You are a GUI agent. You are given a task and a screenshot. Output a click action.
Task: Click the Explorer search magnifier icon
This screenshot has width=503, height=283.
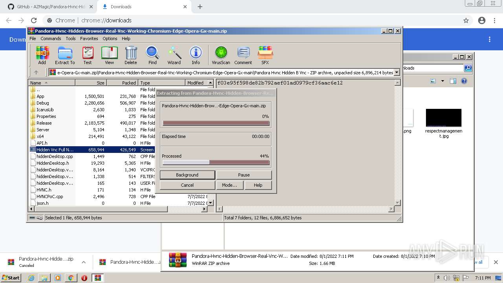[x=468, y=68]
